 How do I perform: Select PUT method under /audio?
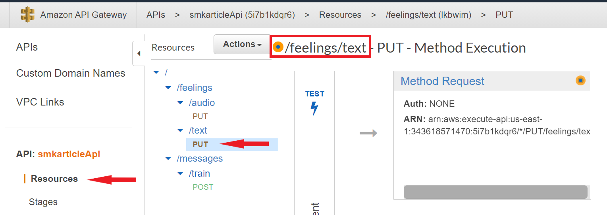pyautogui.click(x=200, y=117)
